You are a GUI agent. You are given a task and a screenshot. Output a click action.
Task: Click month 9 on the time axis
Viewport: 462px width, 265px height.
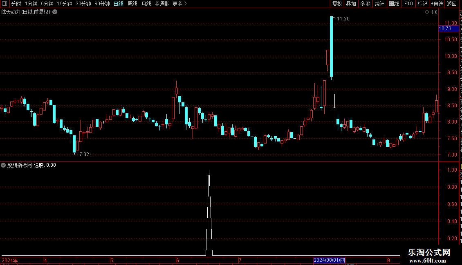coord(389,260)
